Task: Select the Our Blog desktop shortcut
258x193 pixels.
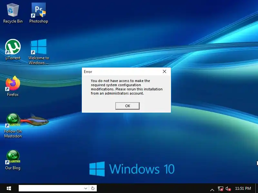Action: pyautogui.click(x=13, y=160)
